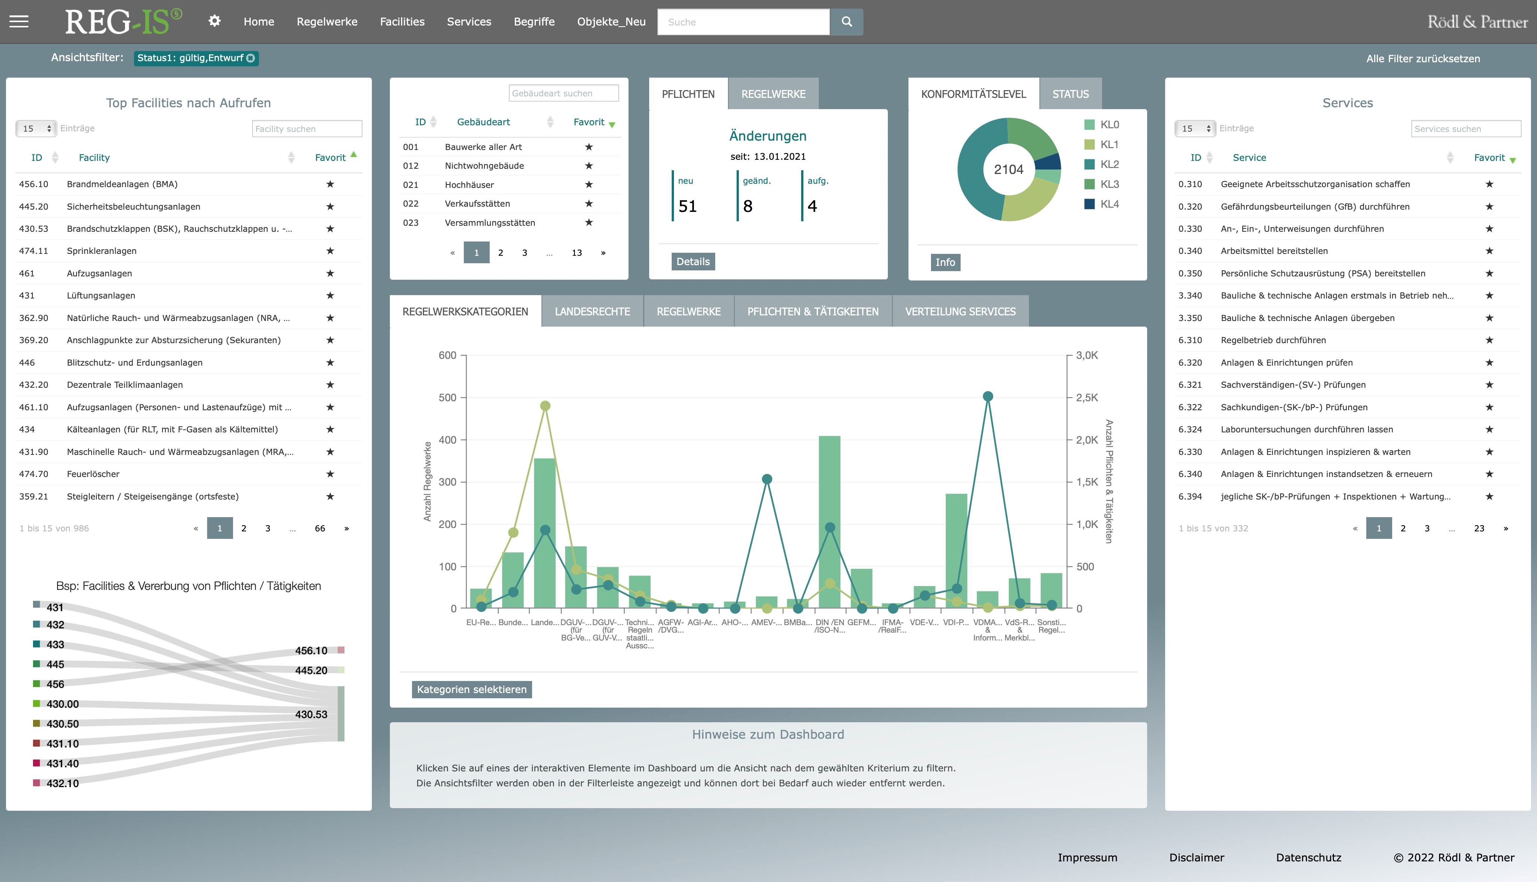
Task: Sort by Gebäudeart column header
Action: (x=483, y=122)
